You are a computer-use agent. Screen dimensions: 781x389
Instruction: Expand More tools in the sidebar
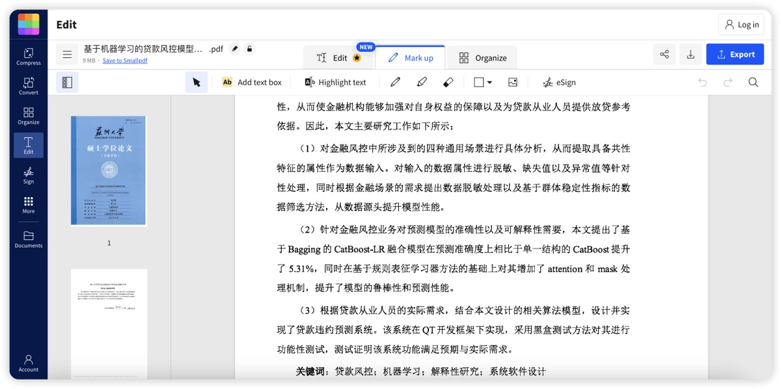click(x=29, y=205)
